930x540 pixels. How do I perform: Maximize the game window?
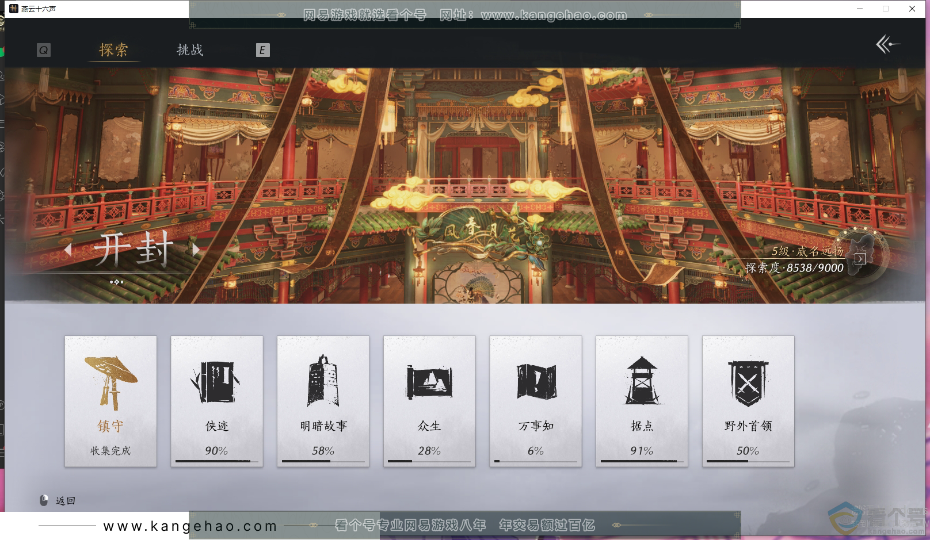pos(886,9)
